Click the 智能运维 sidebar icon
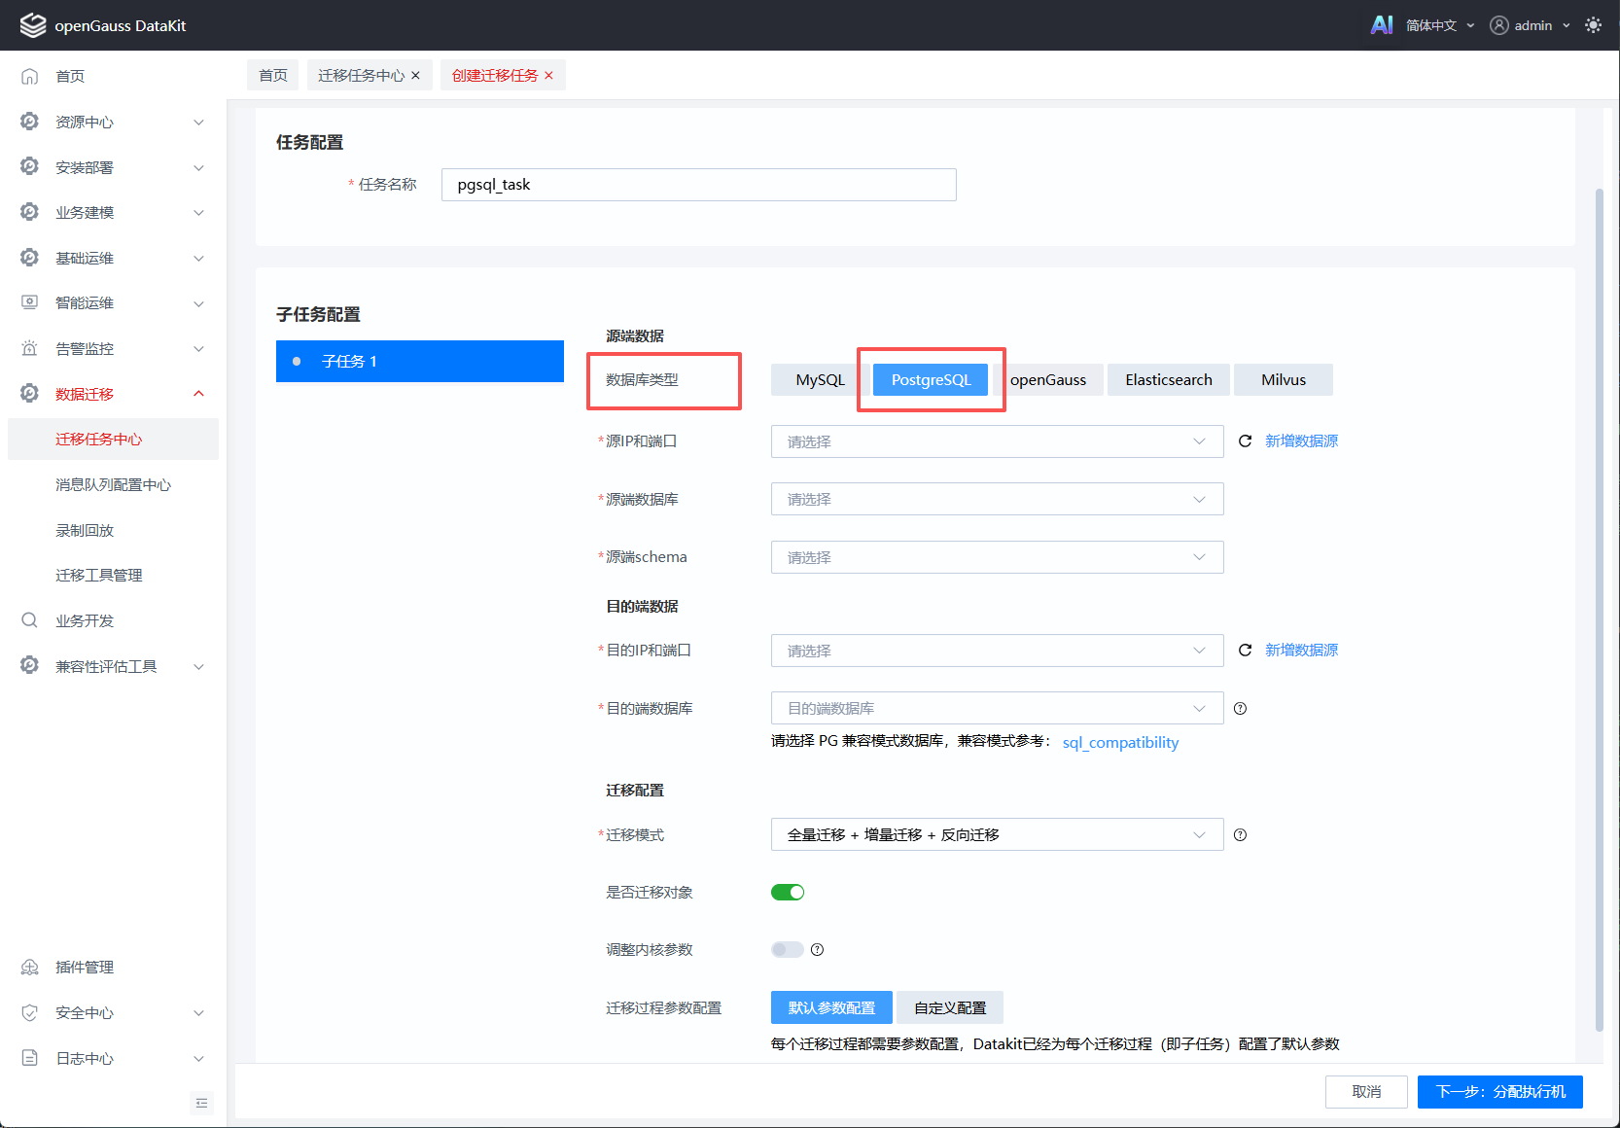The width and height of the screenshot is (1620, 1128). click(30, 302)
